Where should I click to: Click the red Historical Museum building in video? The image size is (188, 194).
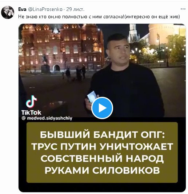(x=61, y=48)
